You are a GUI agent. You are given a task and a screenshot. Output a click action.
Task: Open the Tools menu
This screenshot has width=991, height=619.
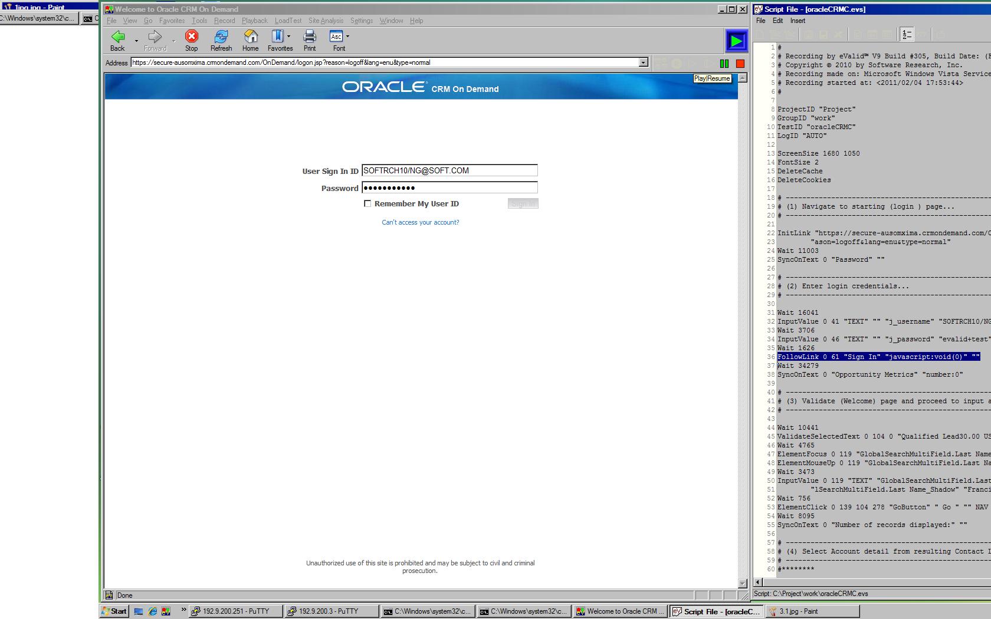coord(199,21)
